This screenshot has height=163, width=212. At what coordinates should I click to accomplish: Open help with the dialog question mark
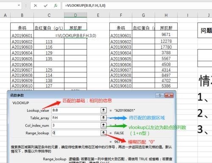[160, 95]
